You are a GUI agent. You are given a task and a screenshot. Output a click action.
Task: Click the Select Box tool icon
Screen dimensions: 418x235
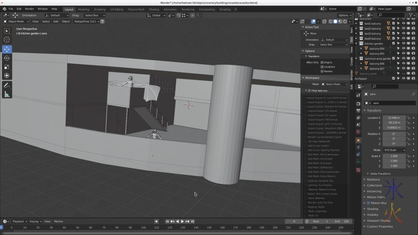tap(7, 31)
